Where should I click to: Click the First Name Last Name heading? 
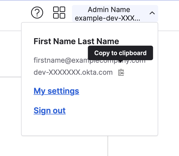[x=76, y=41]
